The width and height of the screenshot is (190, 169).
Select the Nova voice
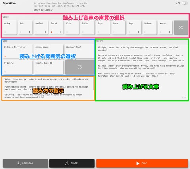[118, 27]
